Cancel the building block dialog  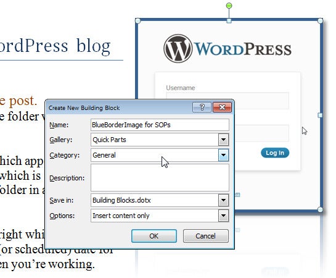click(x=206, y=236)
